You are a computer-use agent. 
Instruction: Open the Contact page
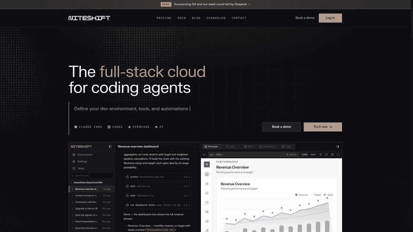239,18
